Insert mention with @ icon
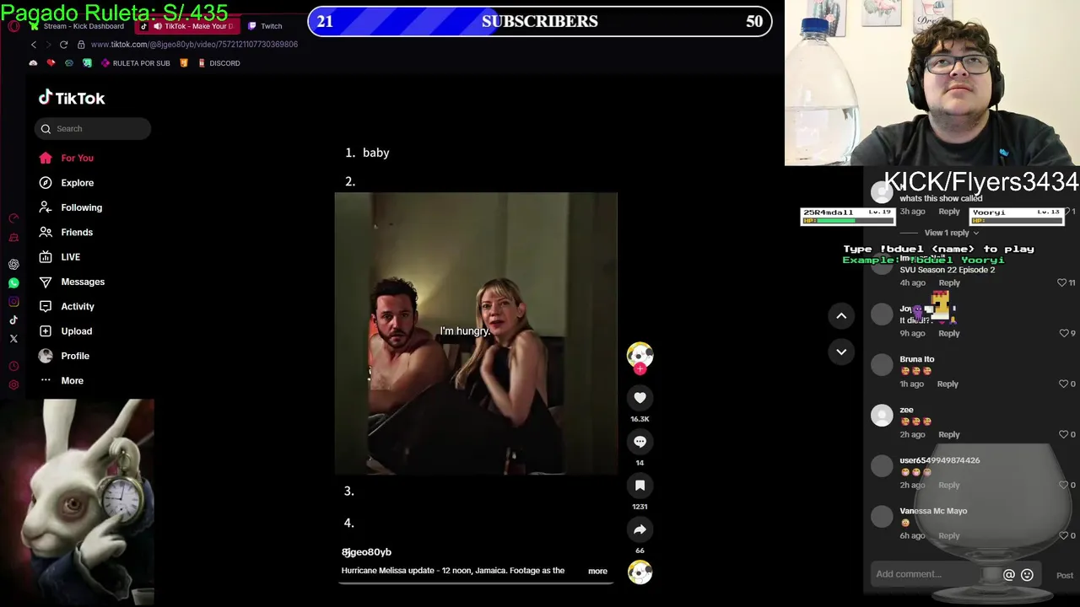1080x607 pixels. pos(1008,575)
